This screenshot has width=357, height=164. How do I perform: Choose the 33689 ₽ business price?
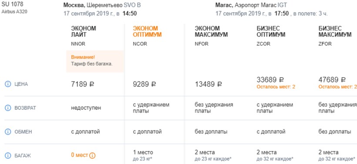[x=270, y=80]
